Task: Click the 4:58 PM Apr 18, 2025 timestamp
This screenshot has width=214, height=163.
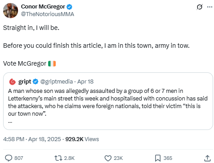Action: click(32, 139)
